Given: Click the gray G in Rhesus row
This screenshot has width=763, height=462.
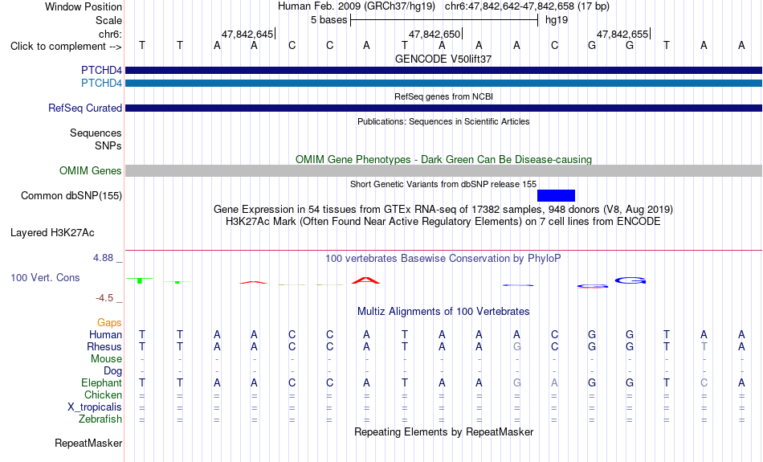Looking at the screenshot, I should click(516, 346).
